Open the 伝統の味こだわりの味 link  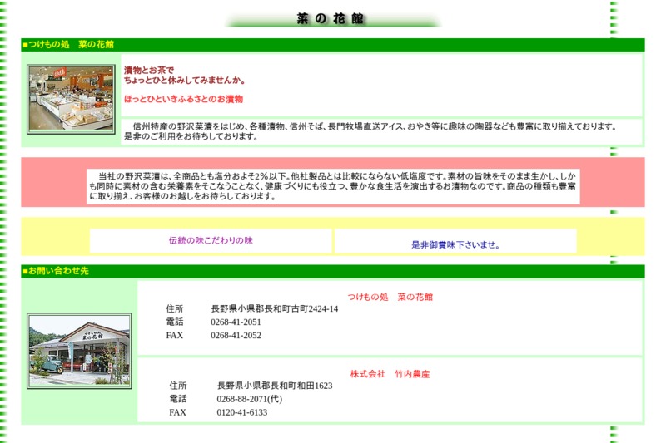[211, 240]
